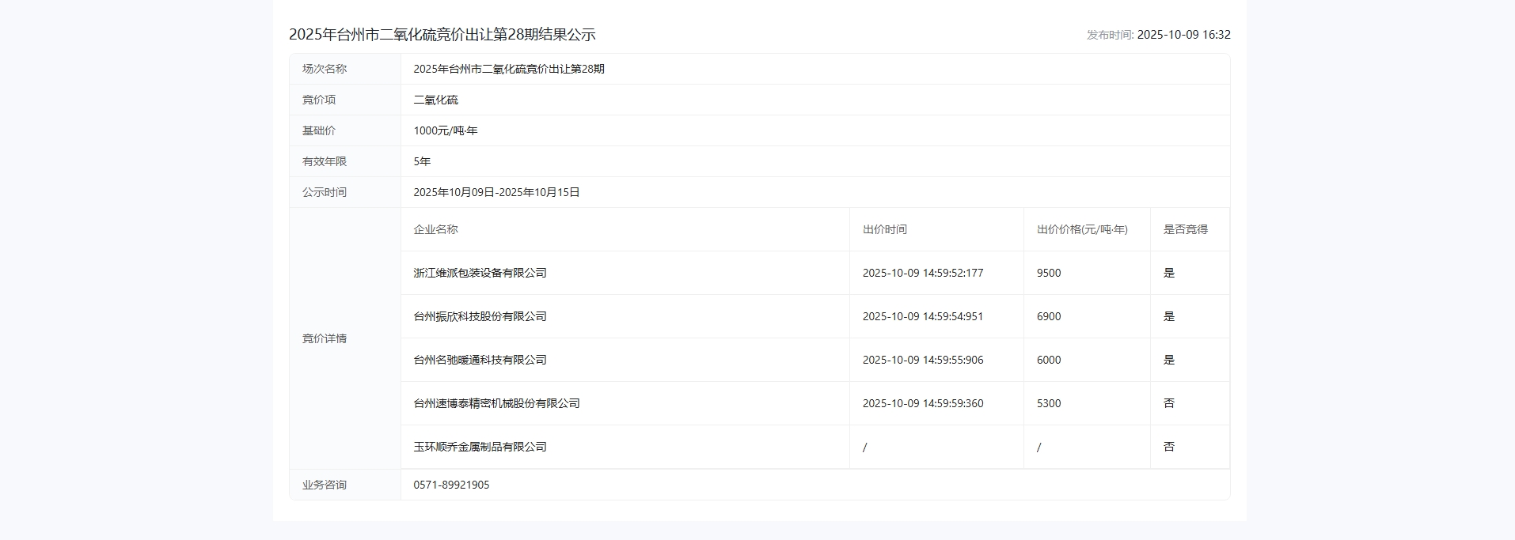Click the bid price 9500 cell
The height and width of the screenshot is (540, 1515).
point(1049,273)
